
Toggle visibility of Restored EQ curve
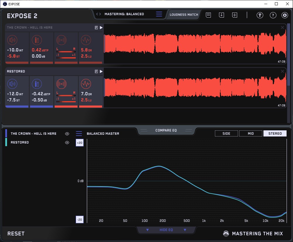click(67, 142)
